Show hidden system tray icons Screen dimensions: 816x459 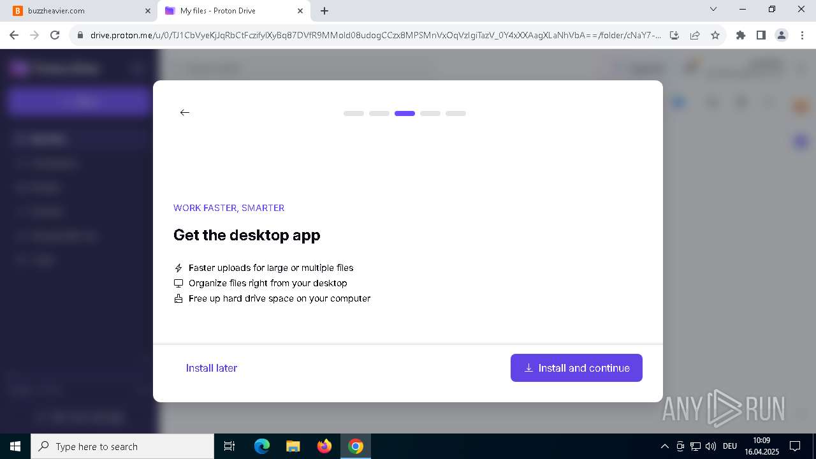pos(664,446)
